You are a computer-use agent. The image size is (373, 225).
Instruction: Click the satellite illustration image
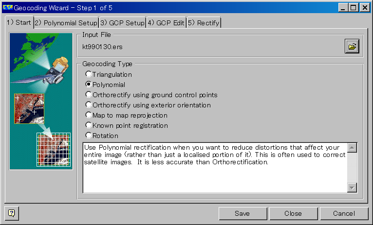tap(41, 102)
